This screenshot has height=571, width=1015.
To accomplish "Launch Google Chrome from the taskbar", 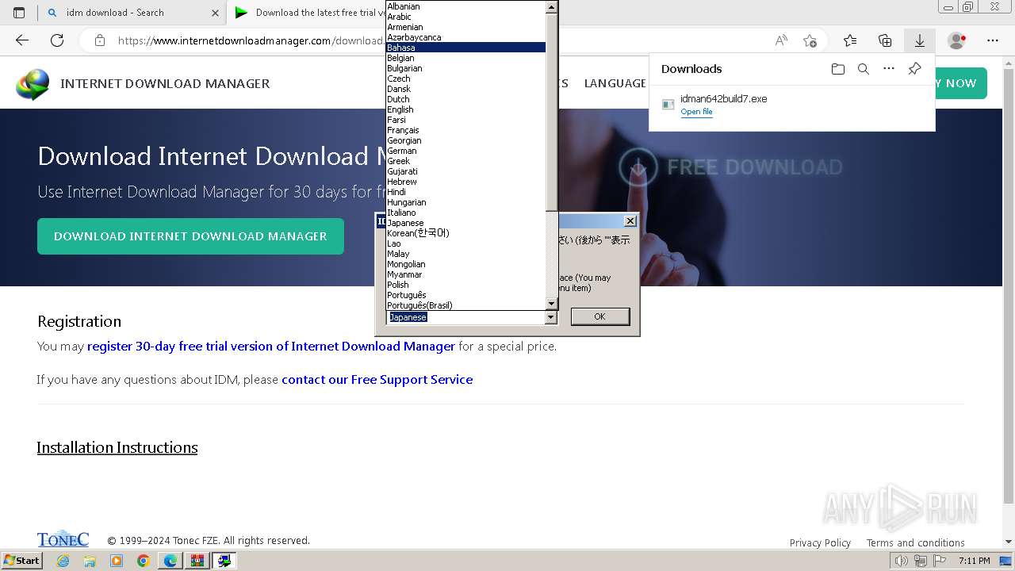I will (144, 561).
